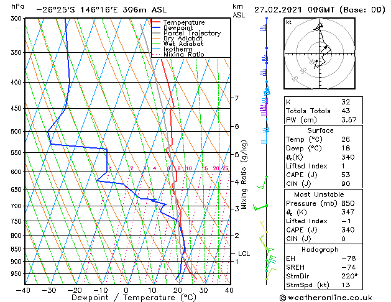Viewport: 391px width, 302px height.
Task: Select the coordinates title '-26°25'S 146°16'E 306m ASL'
Action: coord(101,10)
